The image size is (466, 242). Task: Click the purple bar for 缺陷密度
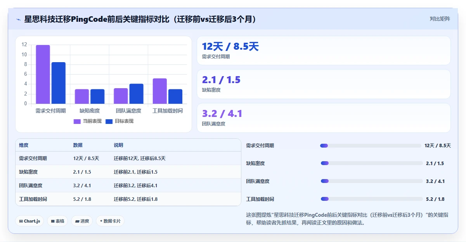tap(82, 96)
